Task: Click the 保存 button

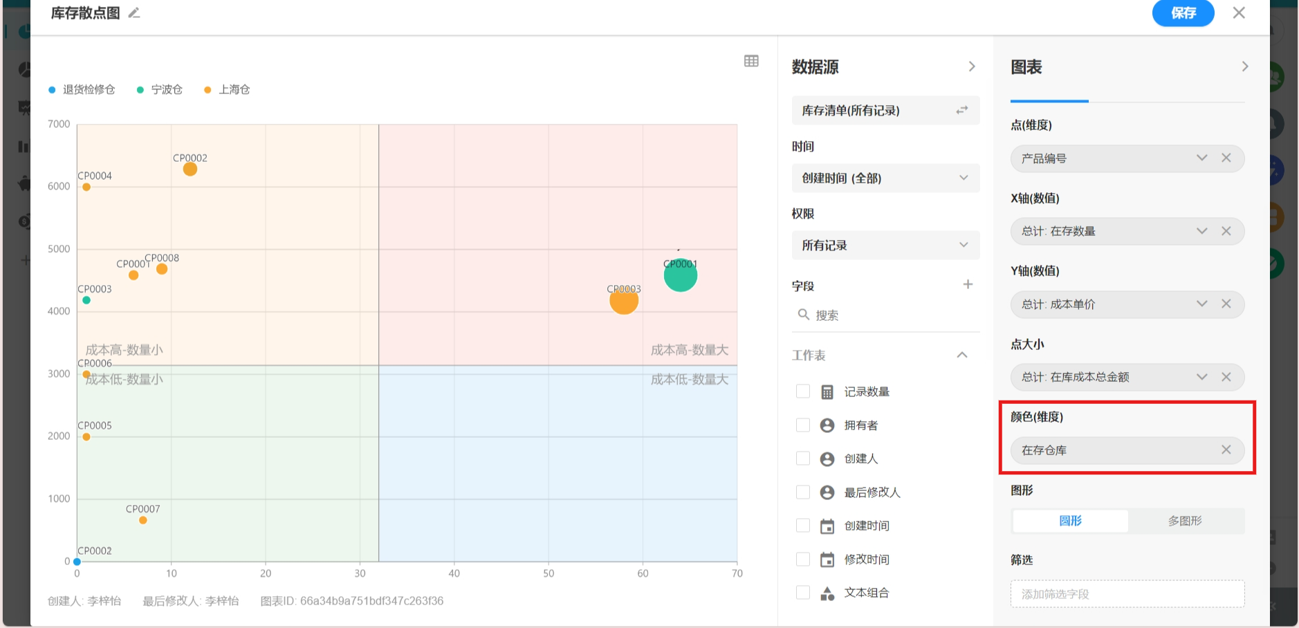Action: click(x=1183, y=13)
